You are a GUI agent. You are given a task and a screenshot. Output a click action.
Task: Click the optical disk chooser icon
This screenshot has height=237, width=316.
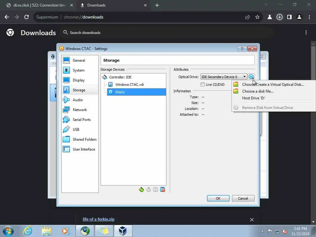pyautogui.click(x=251, y=77)
